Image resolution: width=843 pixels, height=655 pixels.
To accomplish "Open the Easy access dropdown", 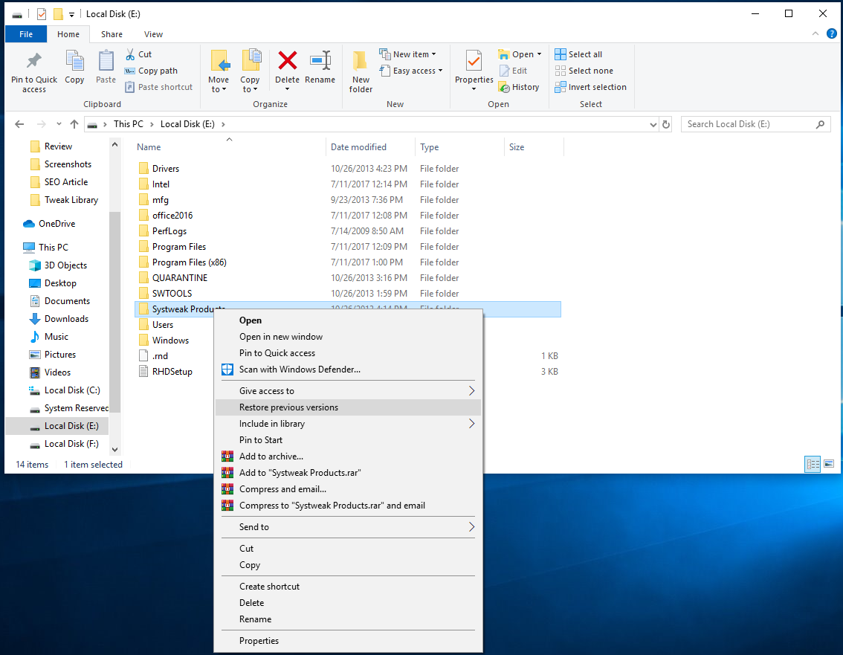I will (x=411, y=71).
